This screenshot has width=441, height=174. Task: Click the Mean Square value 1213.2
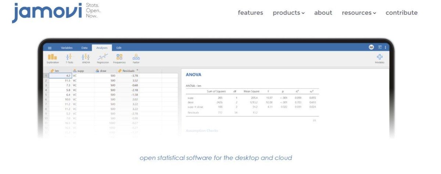[254, 102]
